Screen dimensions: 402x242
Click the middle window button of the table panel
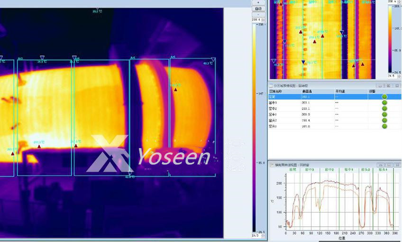pyautogui.click(x=389, y=85)
